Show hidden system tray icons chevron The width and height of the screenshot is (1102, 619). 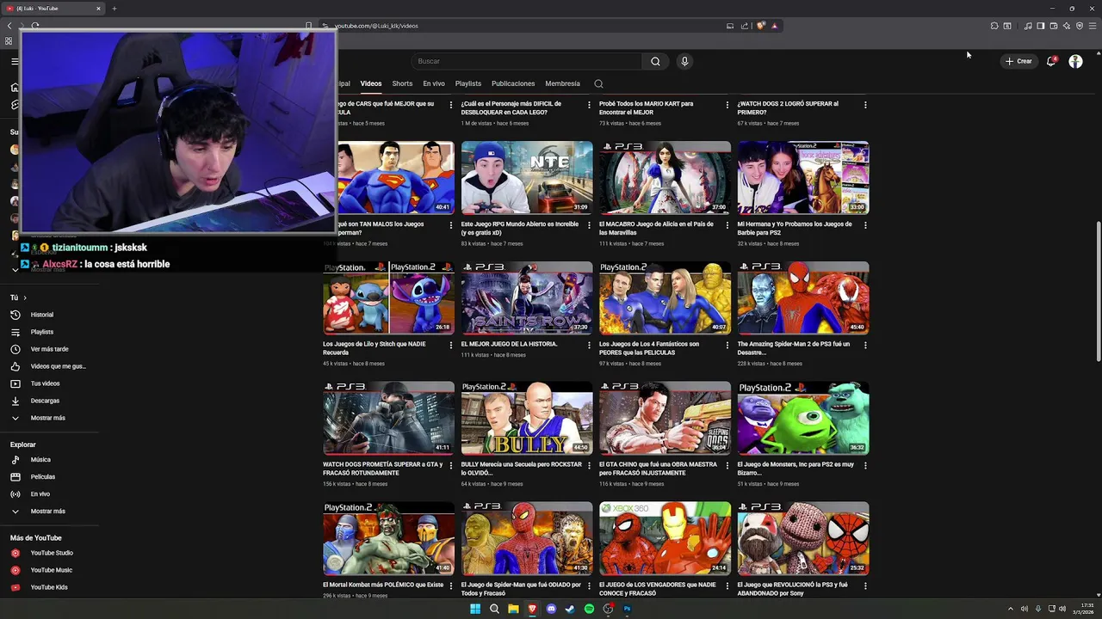click(x=1011, y=609)
